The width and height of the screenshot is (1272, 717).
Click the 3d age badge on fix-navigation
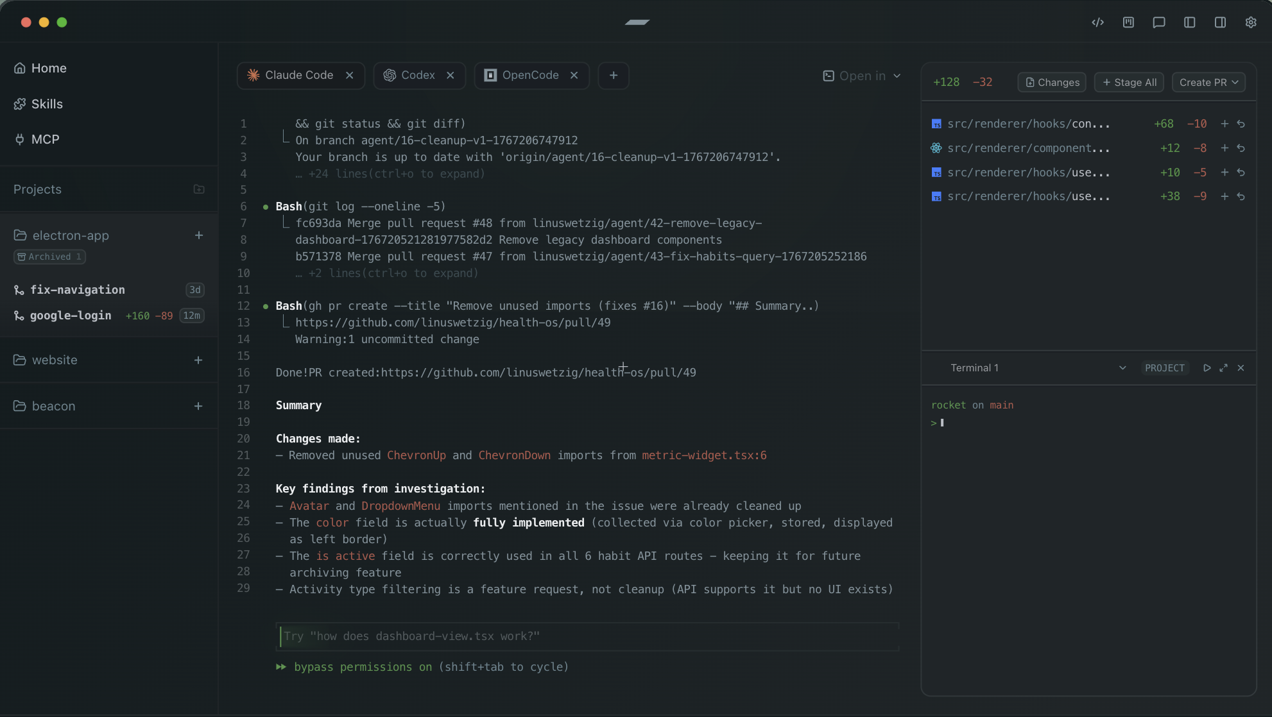click(x=195, y=290)
